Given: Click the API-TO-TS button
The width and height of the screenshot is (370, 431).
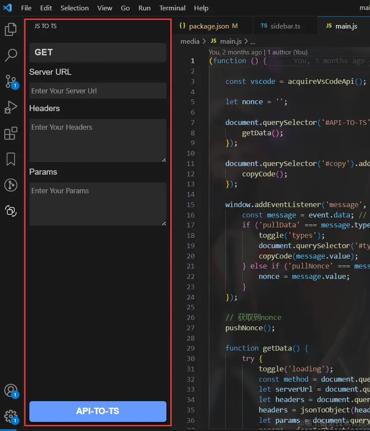Looking at the screenshot, I should coord(98,411).
